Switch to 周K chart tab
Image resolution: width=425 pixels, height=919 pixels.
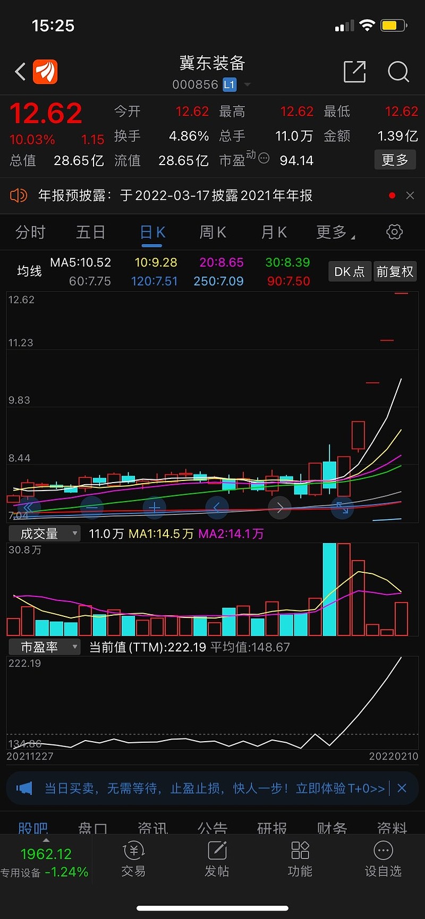coord(213,232)
